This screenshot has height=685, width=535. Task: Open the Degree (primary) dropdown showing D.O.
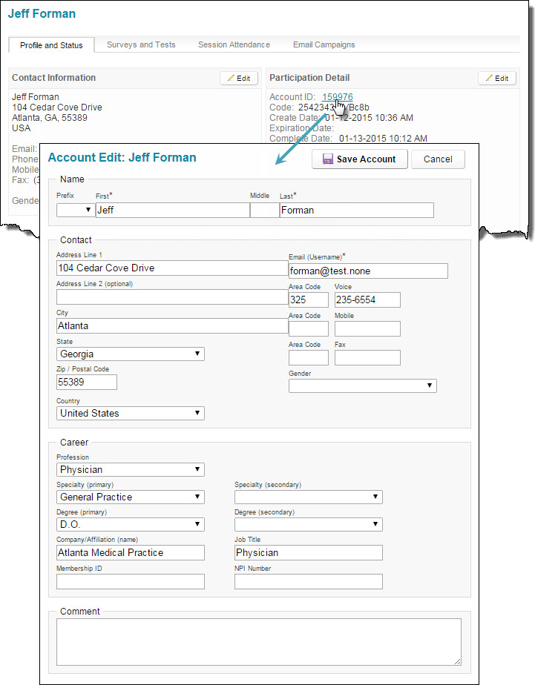[131, 524]
